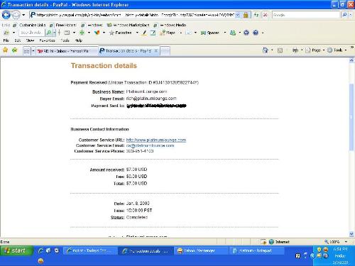The image size is (355, 266).
Task: Open the Favorites menu in menu bar
Action: coord(47,40)
